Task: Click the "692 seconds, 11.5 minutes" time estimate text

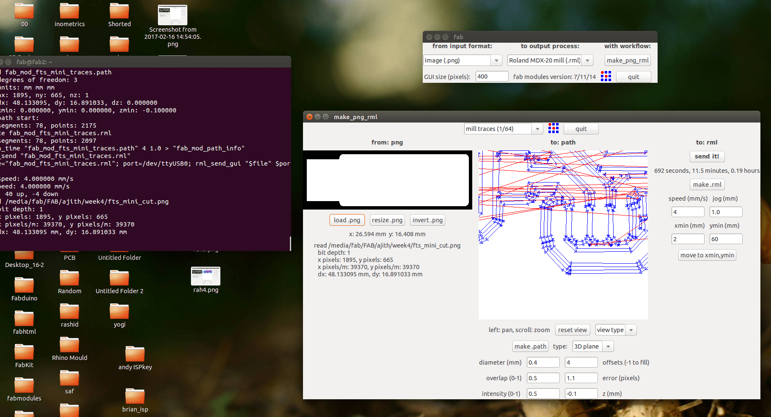Action: tap(707, 171)
